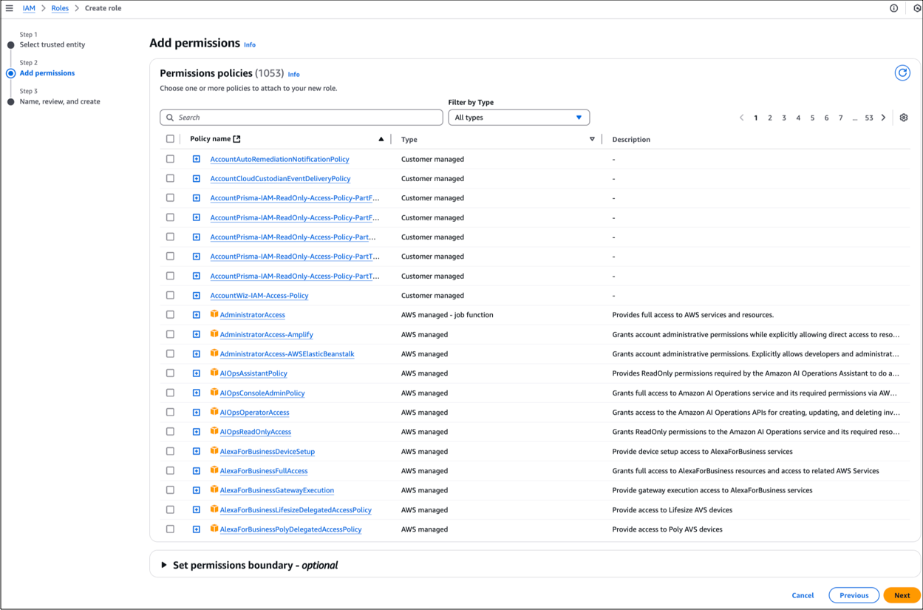Click Step 3 Name, review, and create
923x610 pixels.
click(59, 101)
